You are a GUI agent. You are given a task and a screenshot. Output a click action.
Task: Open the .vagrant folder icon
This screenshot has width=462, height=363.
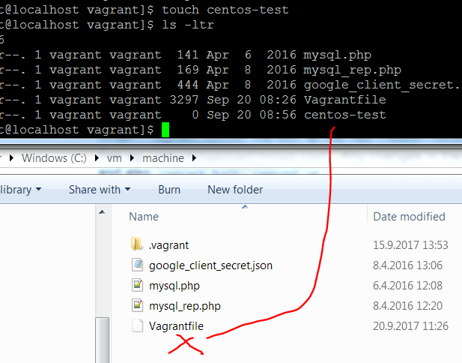tap(137, 244)
